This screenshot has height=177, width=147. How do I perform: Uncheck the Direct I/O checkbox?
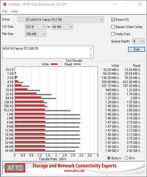tap(113, 20)
